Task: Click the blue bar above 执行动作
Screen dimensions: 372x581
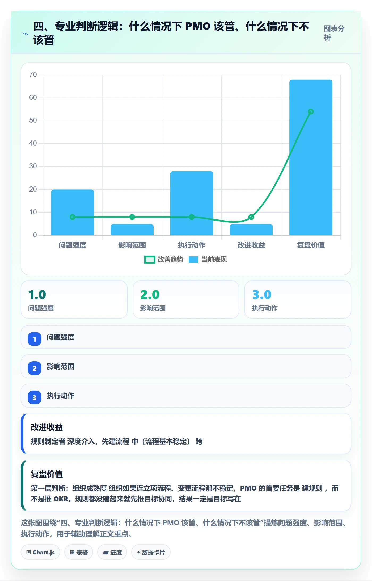Action: tap(192, 203)
